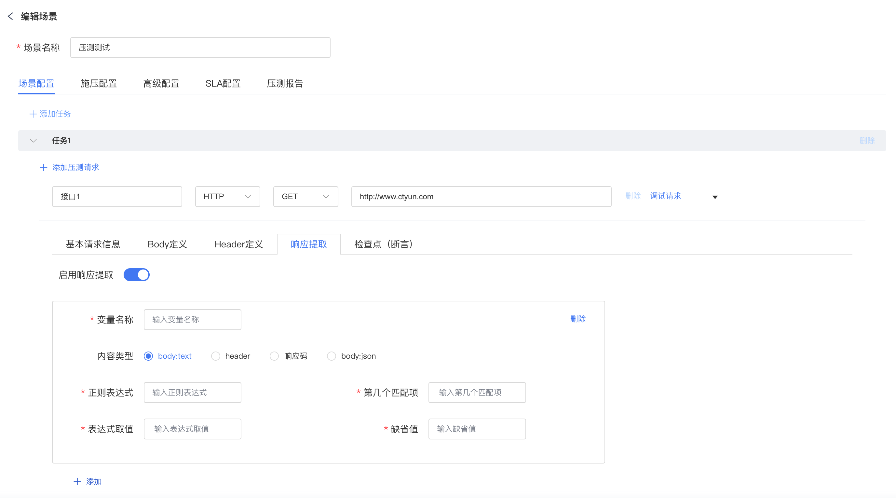The height and width of the screenshot is (498, 896).
Task: Switch to the Body定义 tab
Action: point(167,244)
